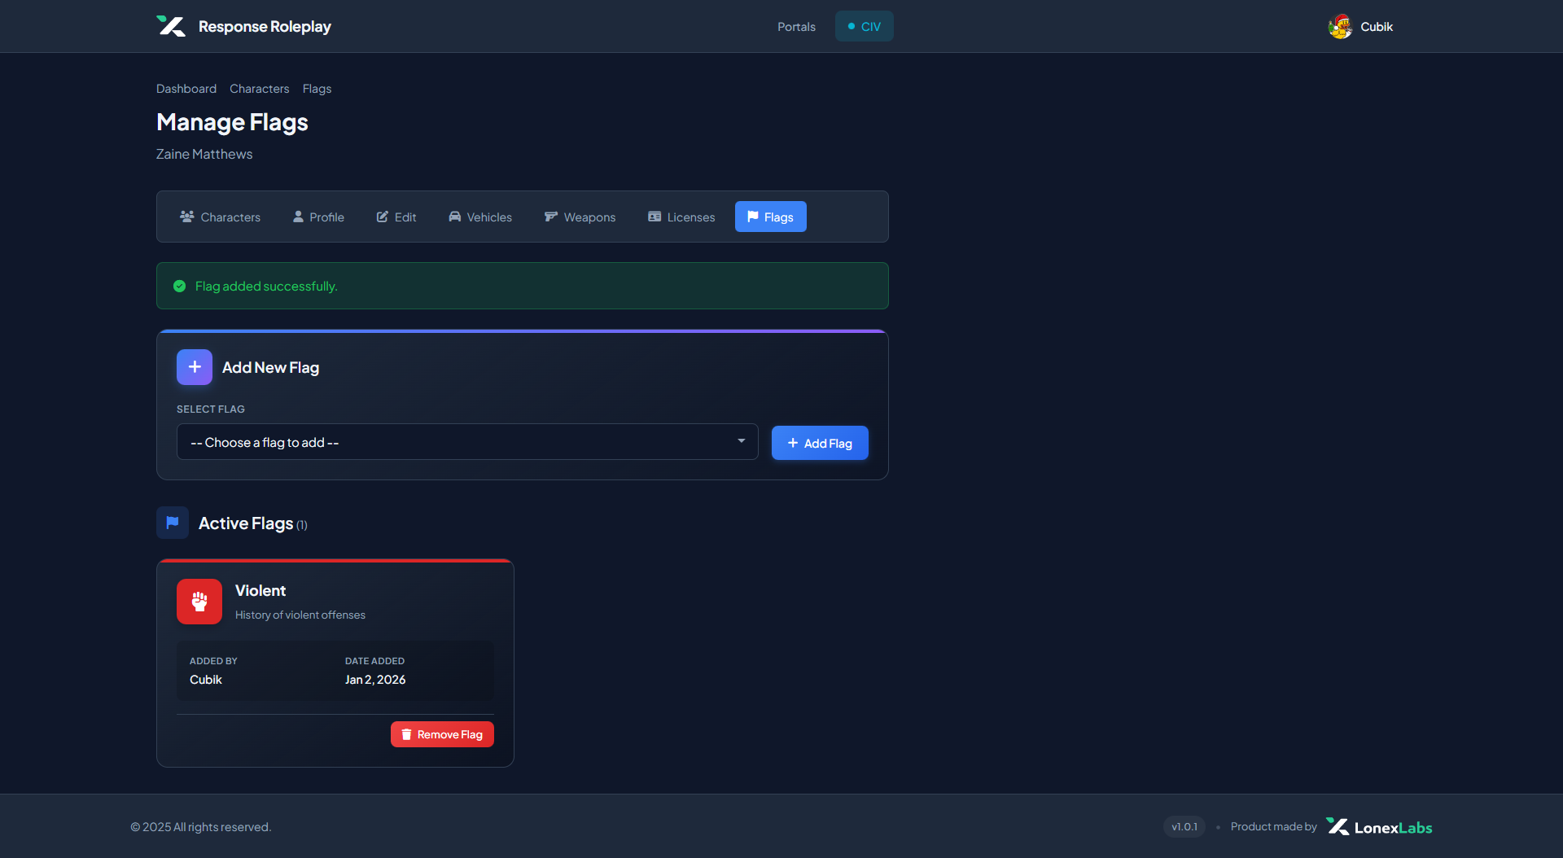Open the Characters tab
This screenshot has height=858, width=1563.
(x=221, y=217)
